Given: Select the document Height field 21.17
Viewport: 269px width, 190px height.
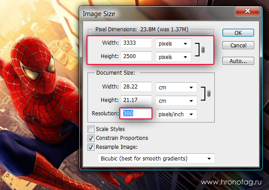Looking at the screenshot, I should [x=136, y=101].
